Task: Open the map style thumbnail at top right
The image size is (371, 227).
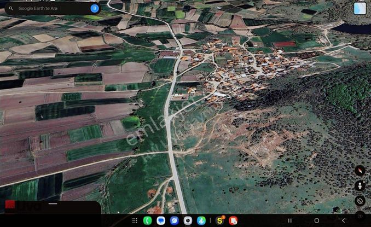Action: click(360, 8)
